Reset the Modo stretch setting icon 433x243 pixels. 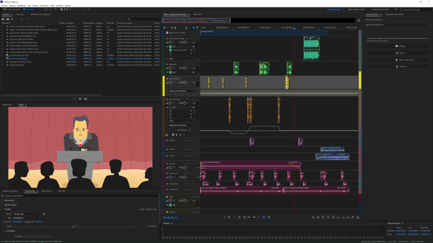coord(44,214)
